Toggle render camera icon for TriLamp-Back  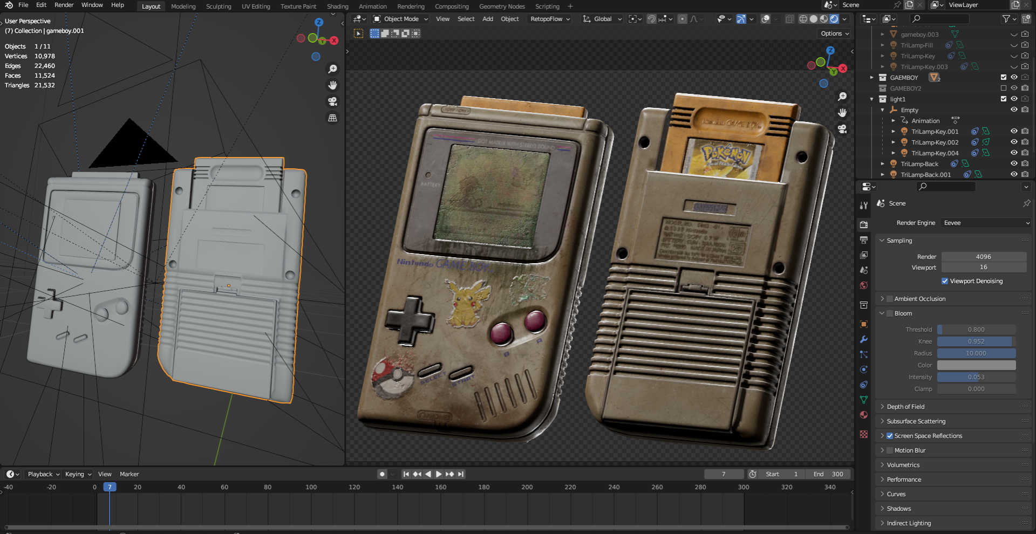(1025, 163)
